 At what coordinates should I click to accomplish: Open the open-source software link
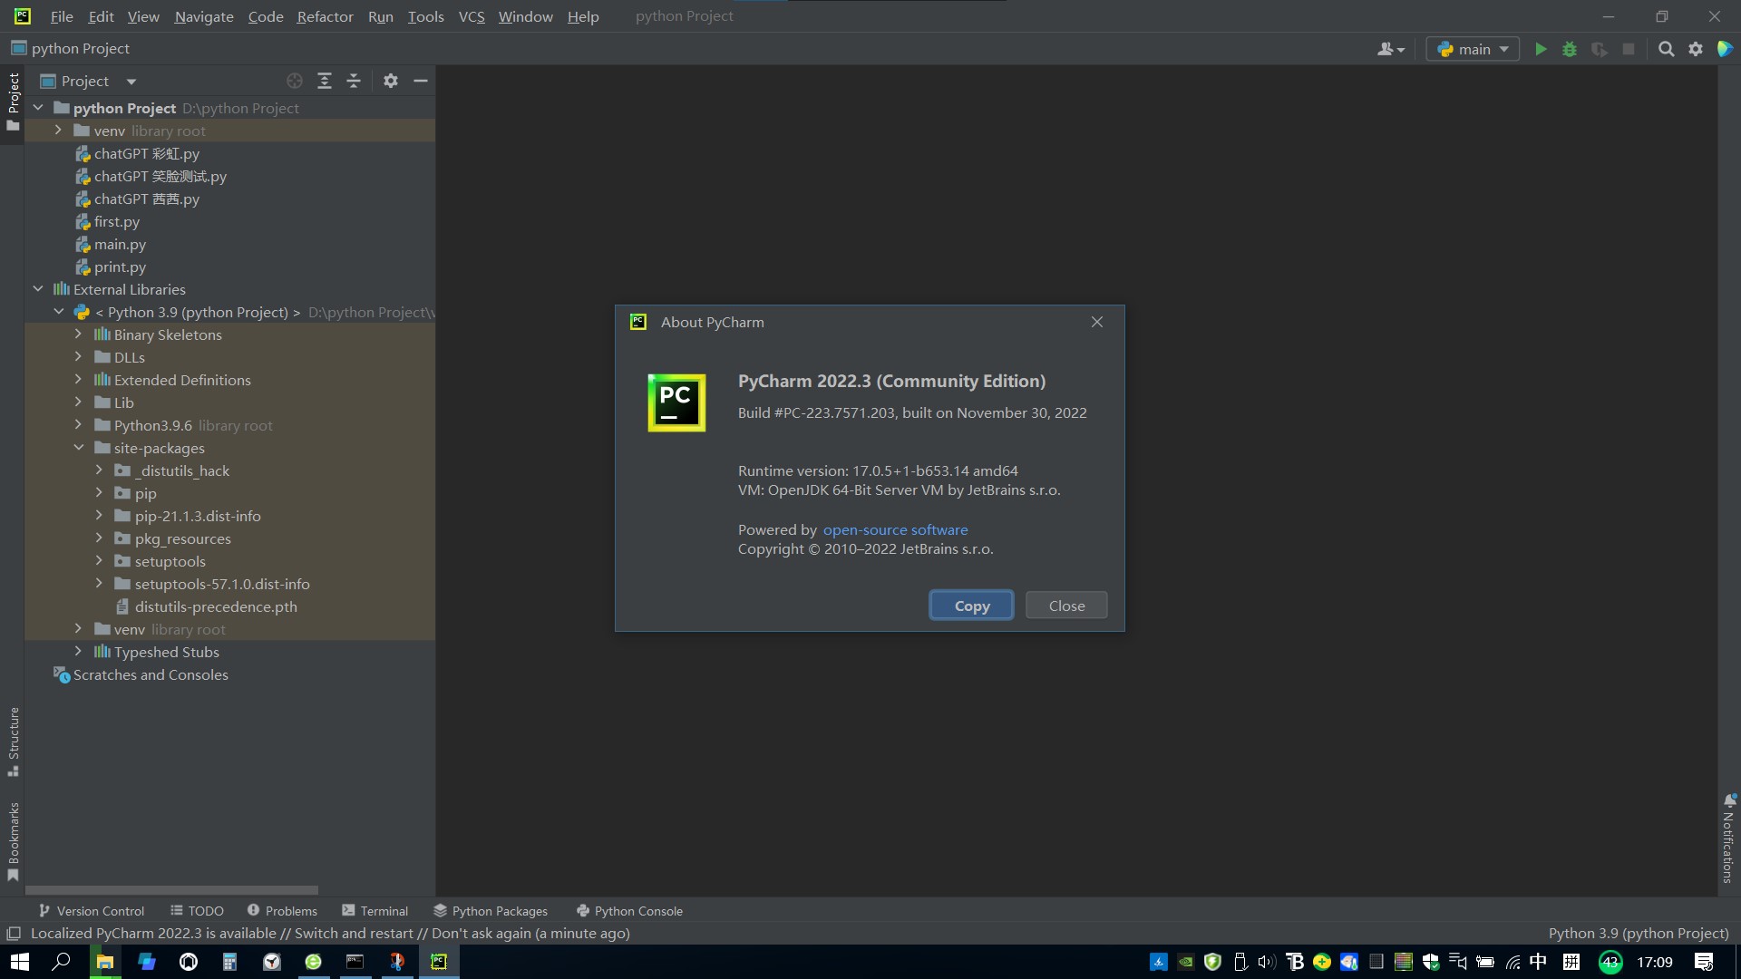point(895,529)
